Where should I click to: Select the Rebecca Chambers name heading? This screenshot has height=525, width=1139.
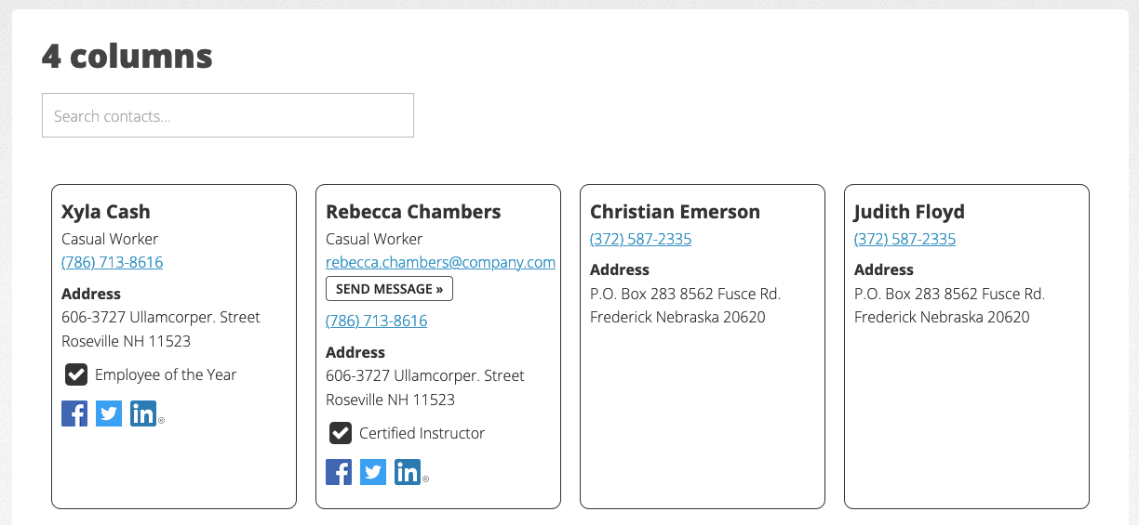click(413, 212)
